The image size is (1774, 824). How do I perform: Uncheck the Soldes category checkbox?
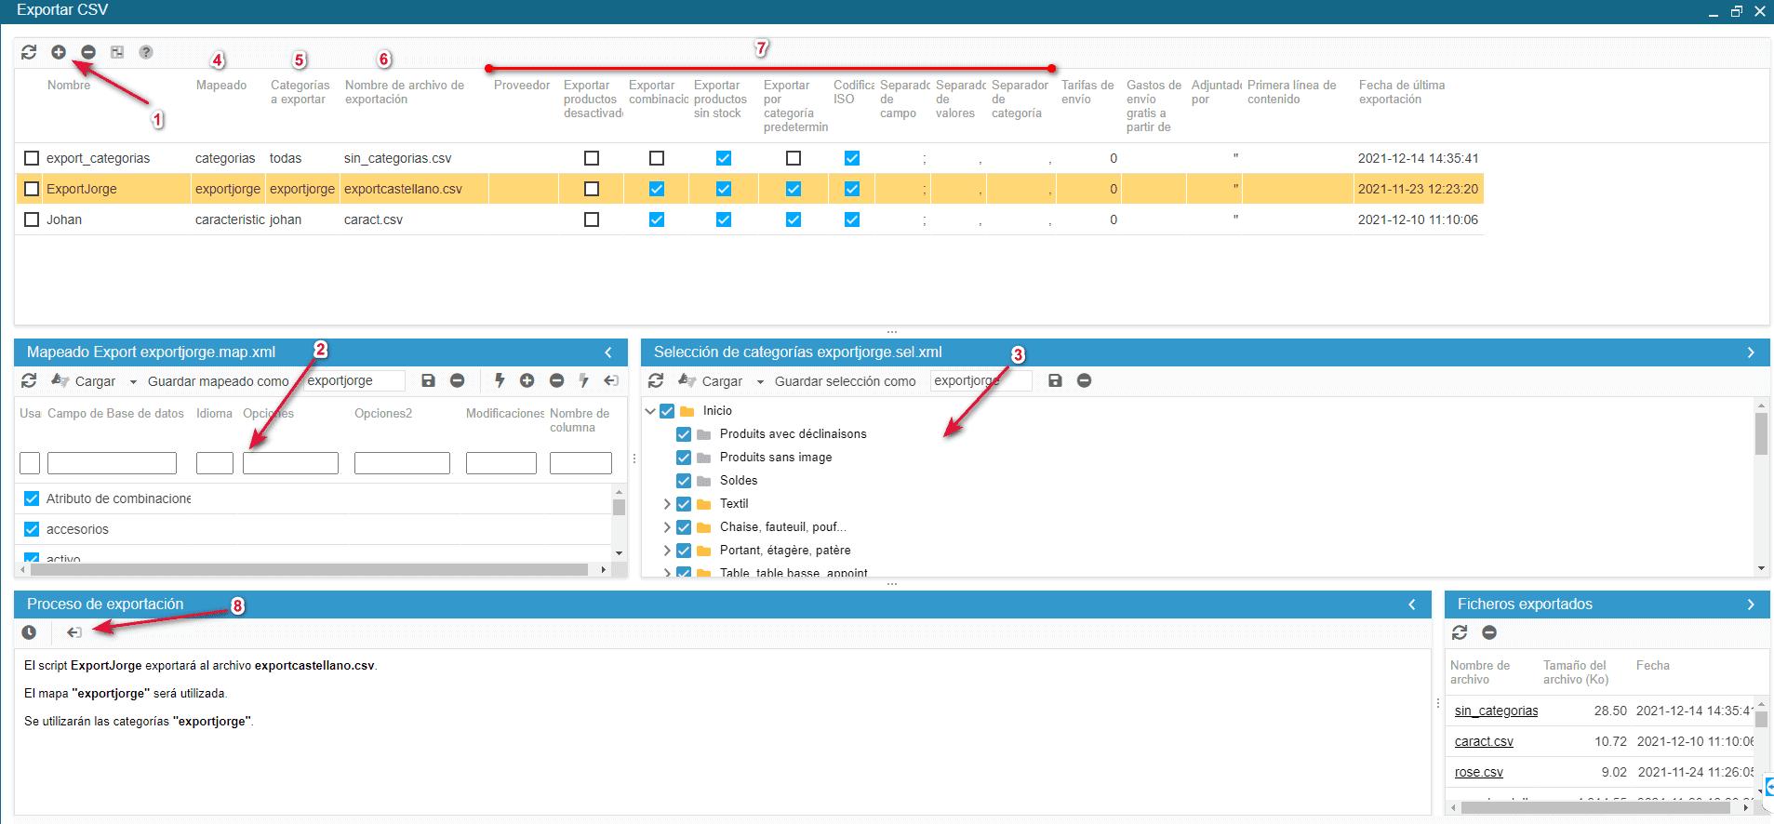pos(684,481)
